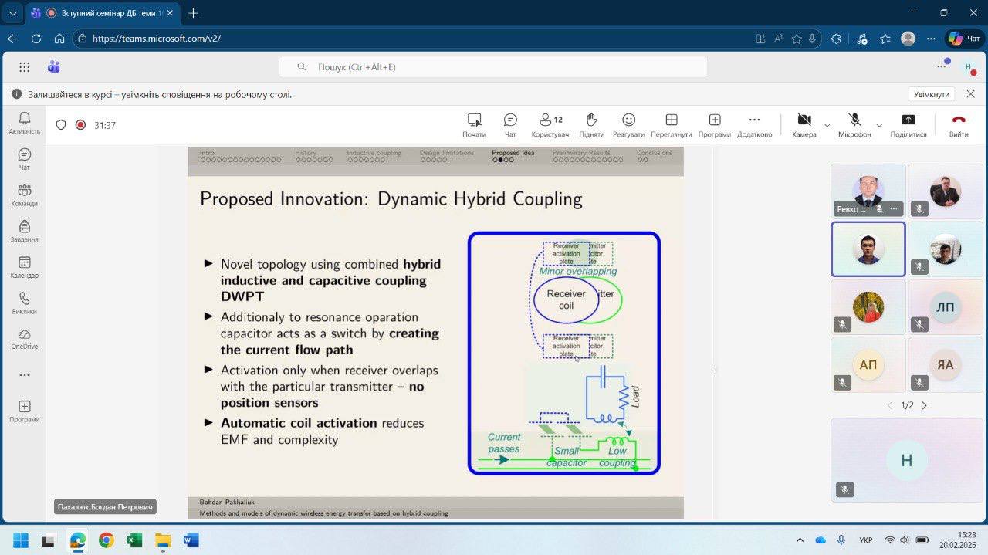Click the Пошук search field
988x555 pixels.
(x=492, y=67)
